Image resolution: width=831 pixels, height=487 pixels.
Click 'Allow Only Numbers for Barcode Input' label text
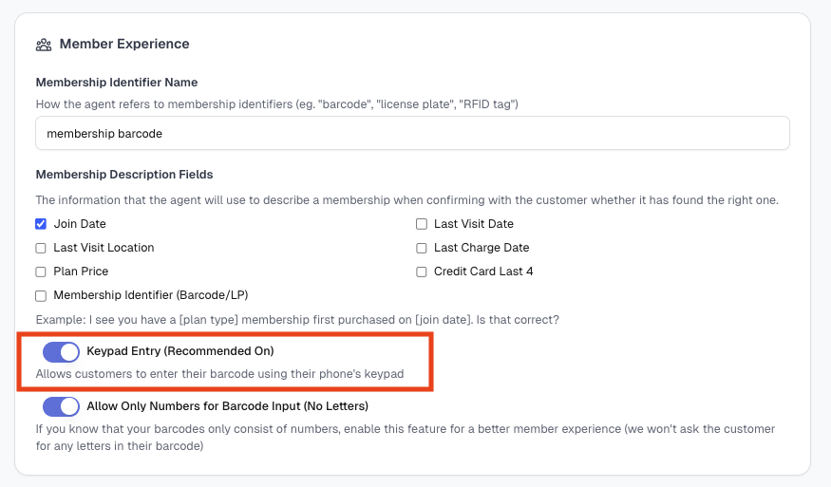[227, 406]
